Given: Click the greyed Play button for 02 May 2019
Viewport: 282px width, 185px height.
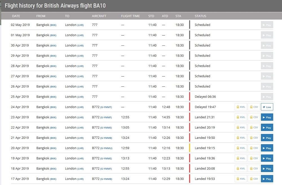Looking at the screenshot, I should 267,25.
